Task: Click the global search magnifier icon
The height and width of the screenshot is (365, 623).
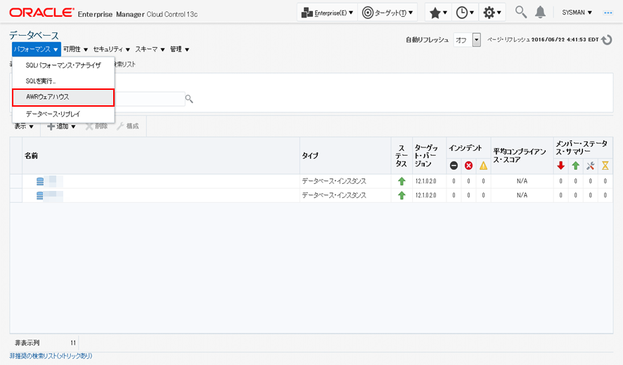Action: (x=521, y=12)
